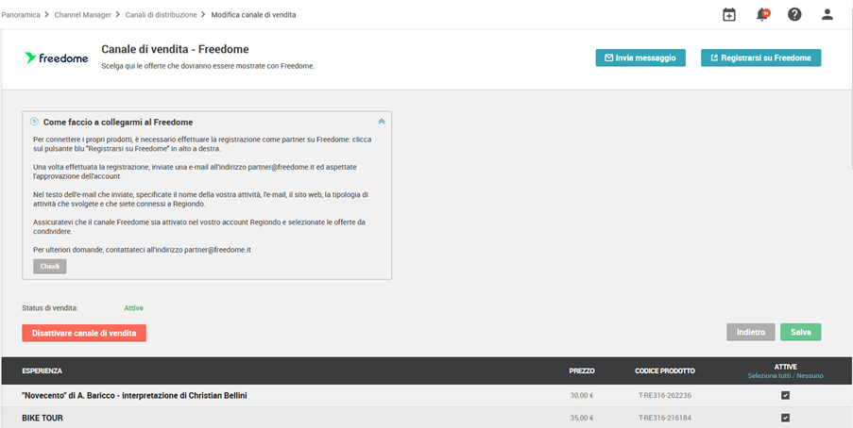
Task: Click the PREZZO column header
Action: 582,371
